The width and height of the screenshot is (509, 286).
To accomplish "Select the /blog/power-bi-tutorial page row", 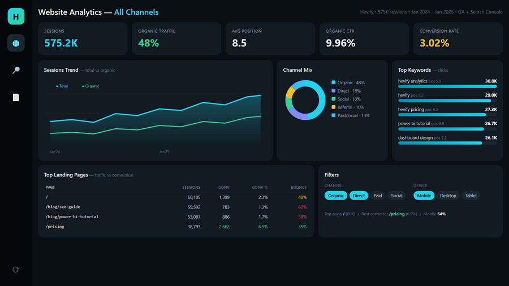I will (x=176, y=216).
